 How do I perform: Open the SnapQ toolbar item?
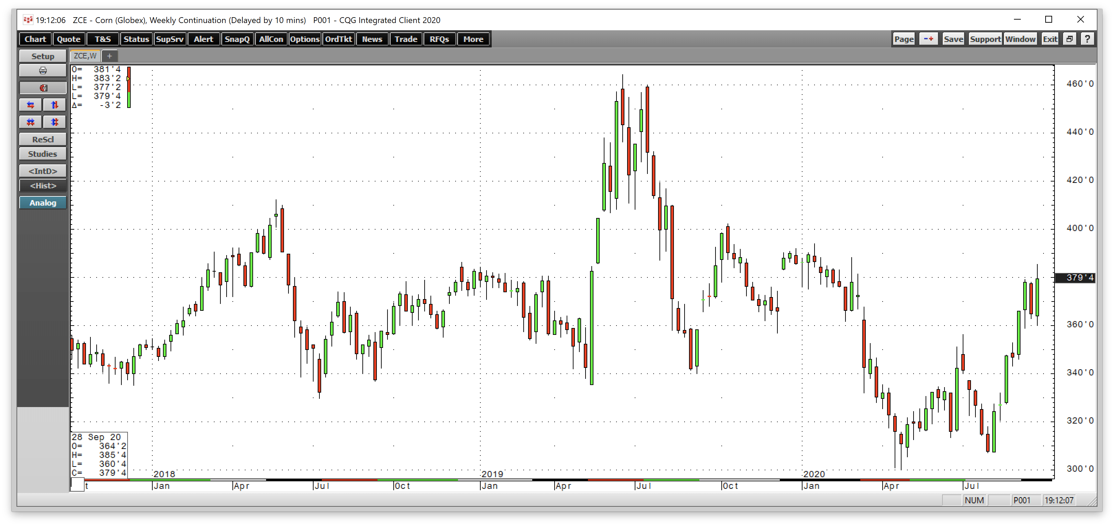(x=237, y=39)
